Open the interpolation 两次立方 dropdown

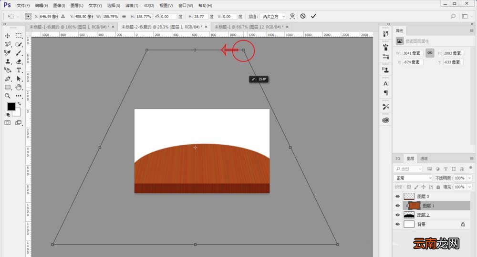(x=273, y=16)
